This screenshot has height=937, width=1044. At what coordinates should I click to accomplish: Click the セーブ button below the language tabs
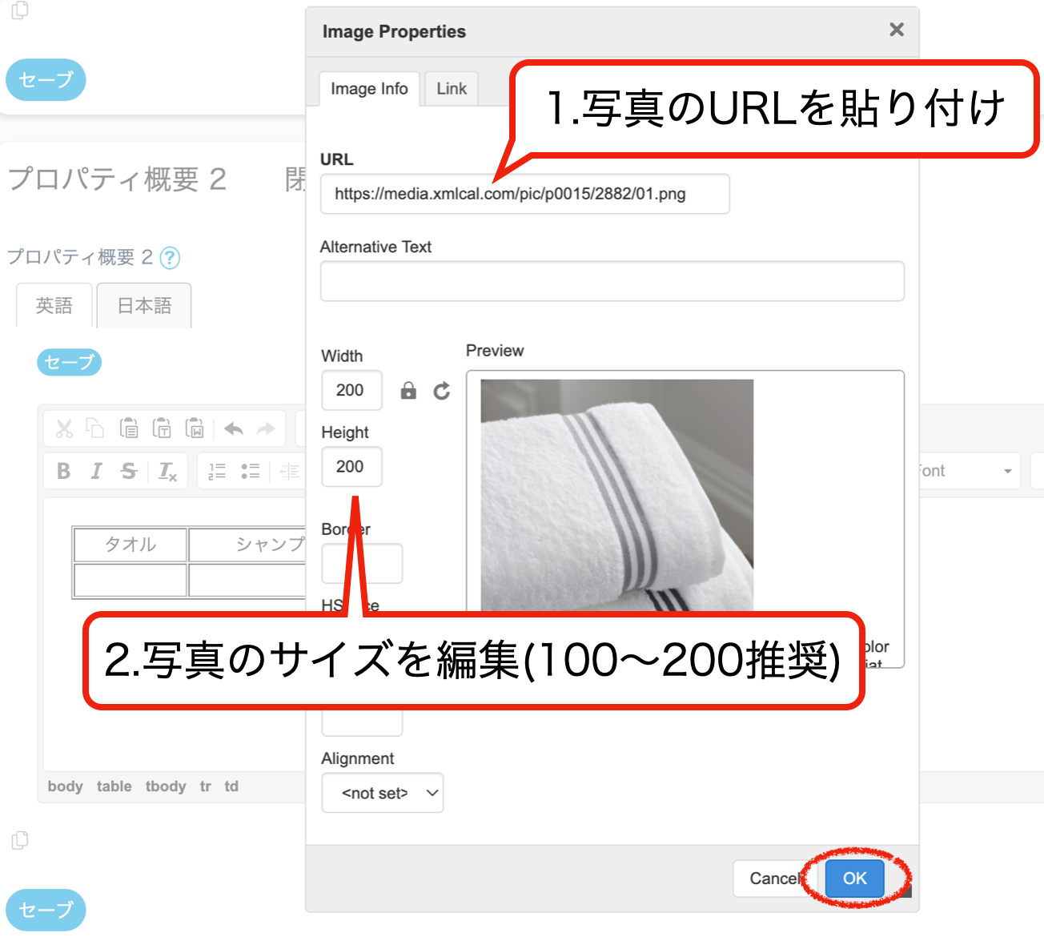(69, 362)
